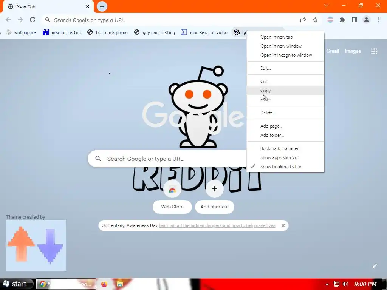Image resolution: width=387 pixels, height=290 pixels.
Task: Choose Open in new tab
Action: click(285, 37)
